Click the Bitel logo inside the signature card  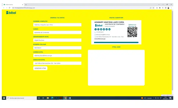click(99, 25)
